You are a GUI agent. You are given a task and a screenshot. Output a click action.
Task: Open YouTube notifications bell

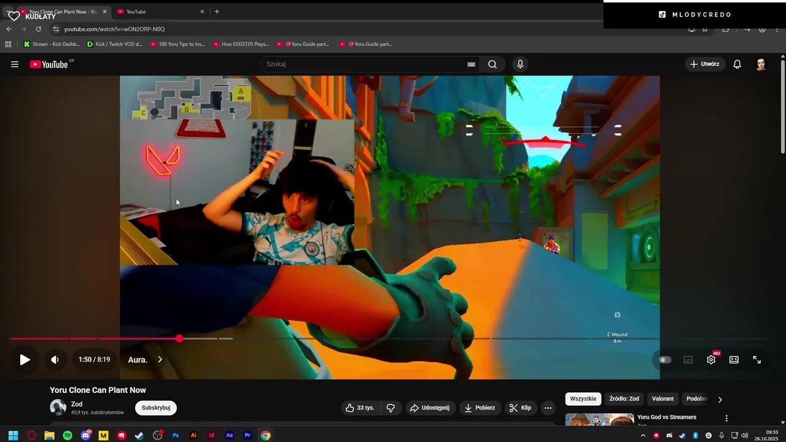tap(737, 64)
